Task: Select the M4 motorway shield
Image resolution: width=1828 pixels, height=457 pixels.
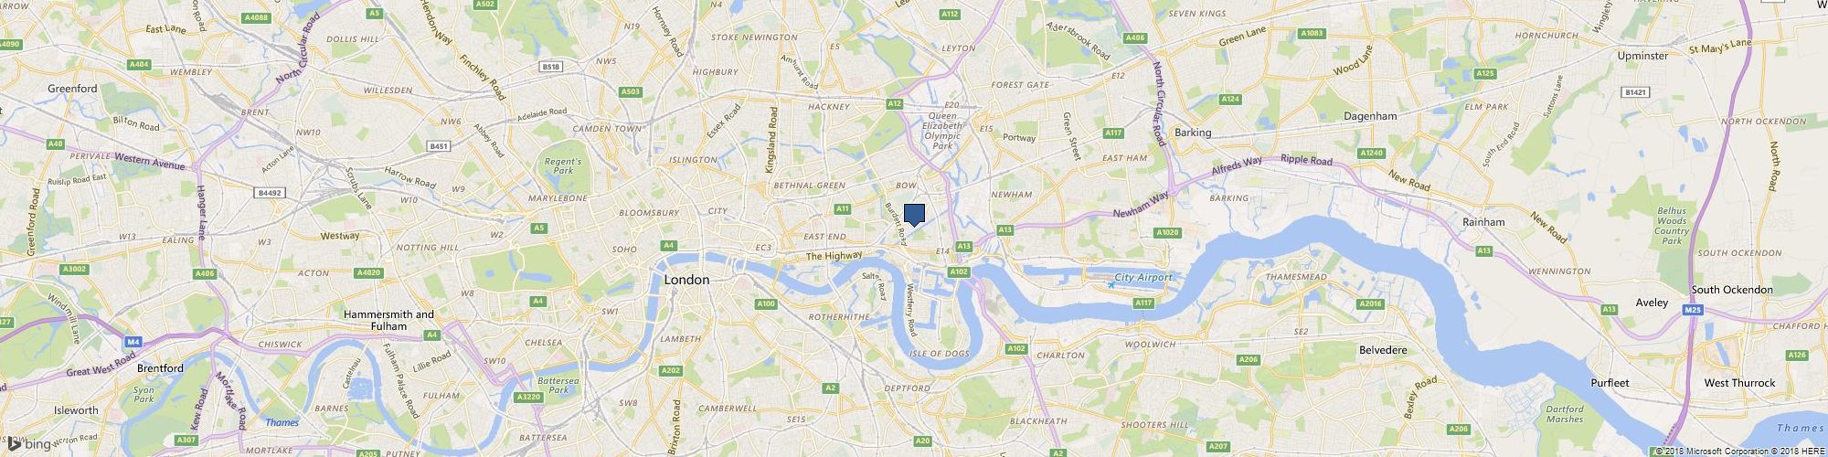Action: [134, 342]
